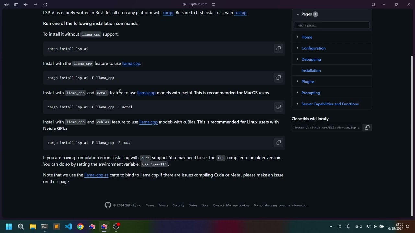Open File Explorer from the taskbar
The width and height of the screenshot is (415, 233).
point(33,227)
